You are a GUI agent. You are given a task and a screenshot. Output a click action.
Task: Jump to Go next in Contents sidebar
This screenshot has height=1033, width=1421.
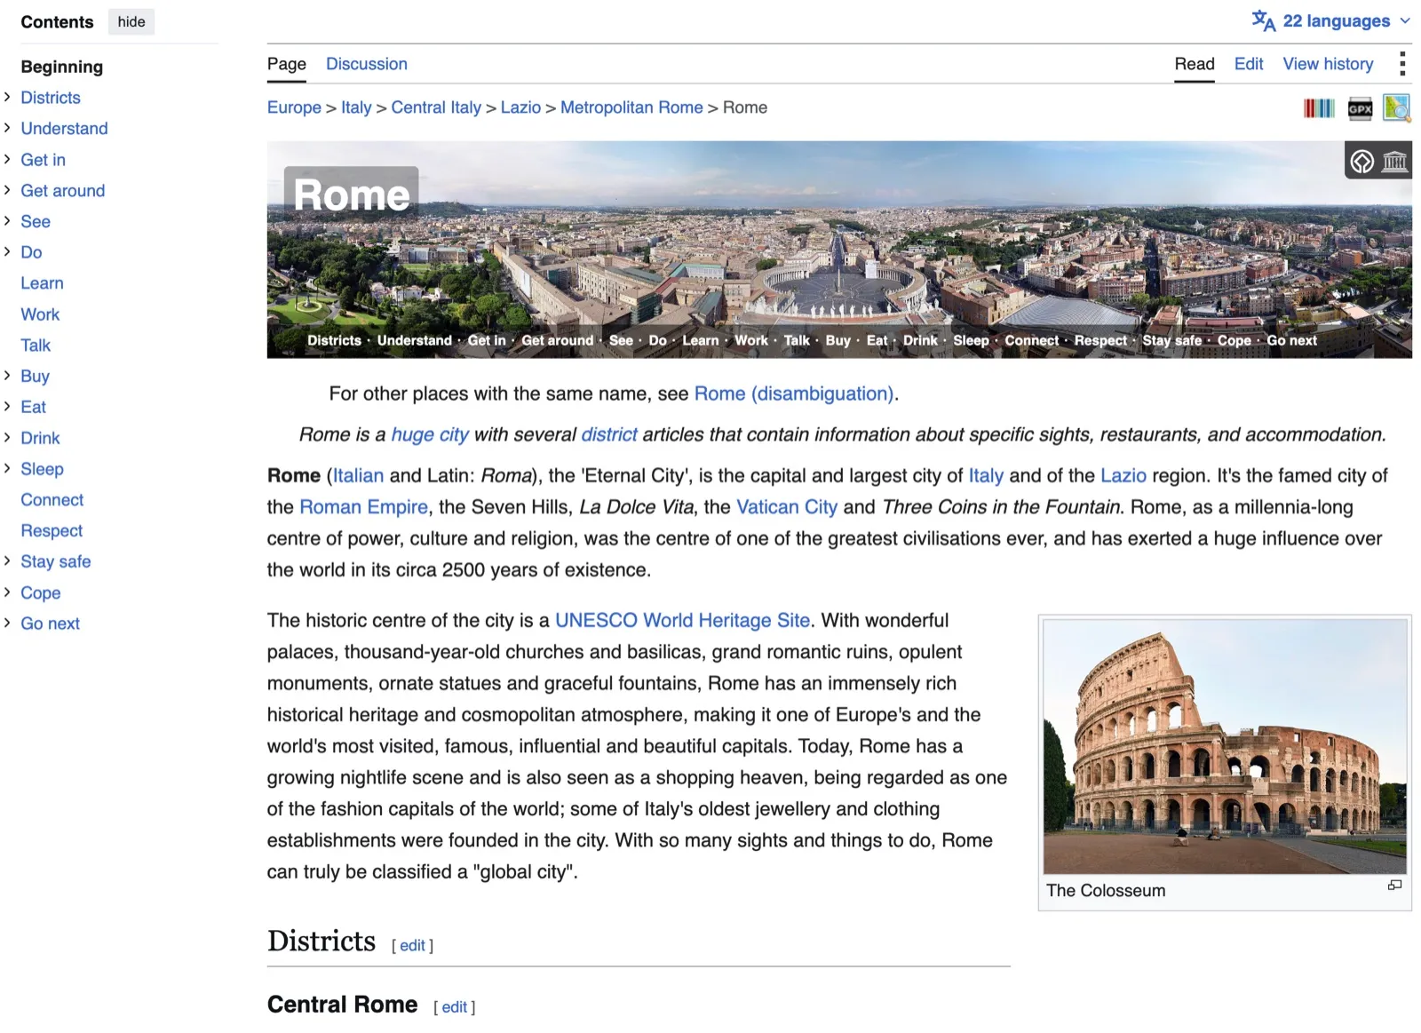(x=50, y=624)
